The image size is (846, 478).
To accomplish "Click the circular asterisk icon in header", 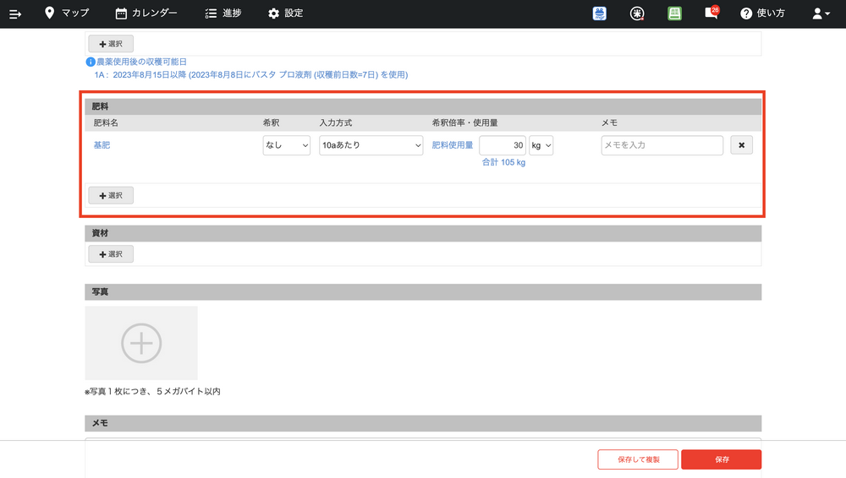I will pos(637,14).
